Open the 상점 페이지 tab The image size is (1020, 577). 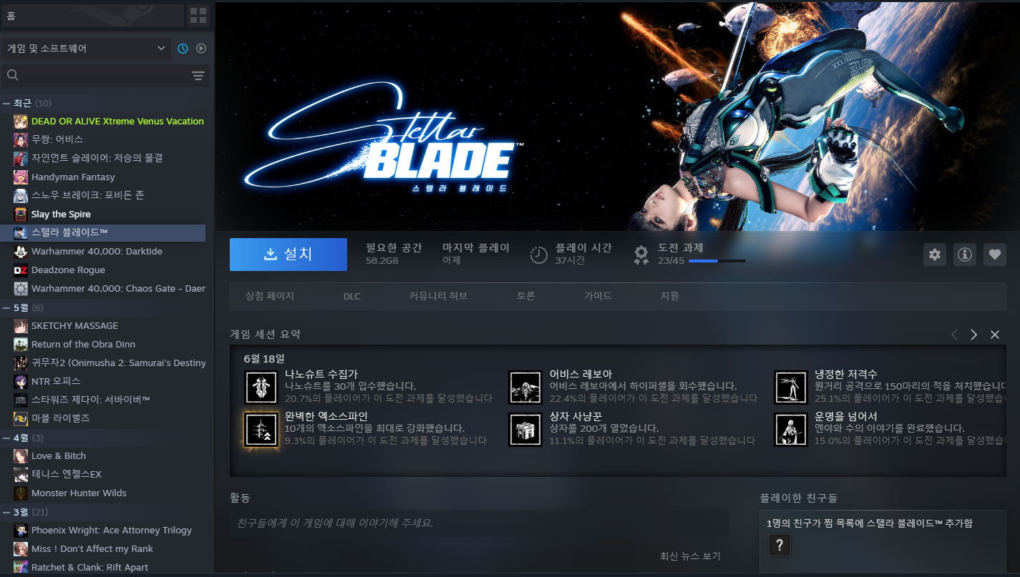coord(270,295)
